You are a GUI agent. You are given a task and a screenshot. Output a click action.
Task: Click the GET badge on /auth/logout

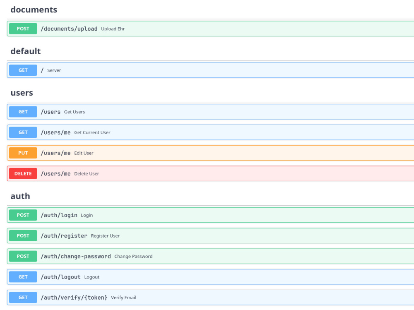(23, 277)
